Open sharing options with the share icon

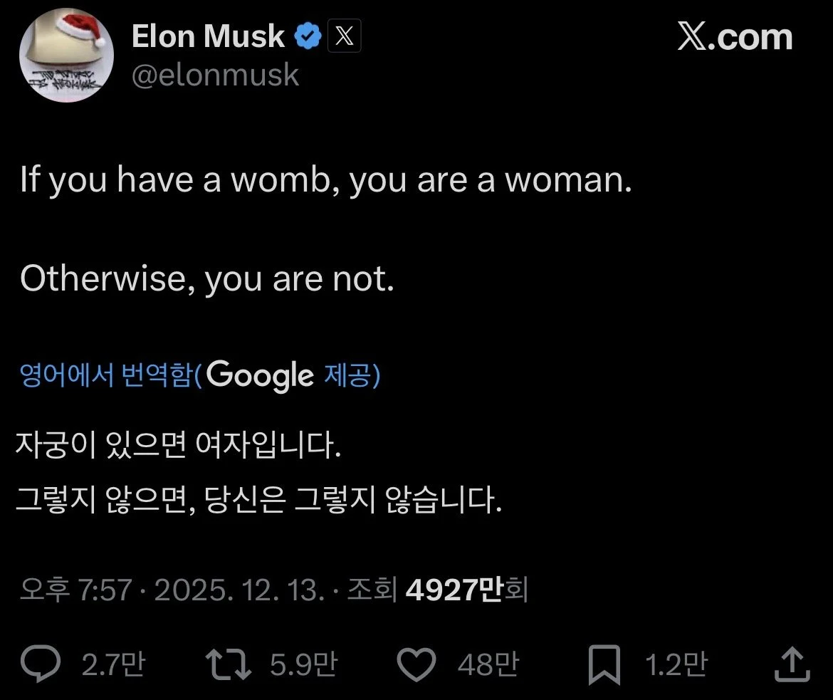[792, 664]
